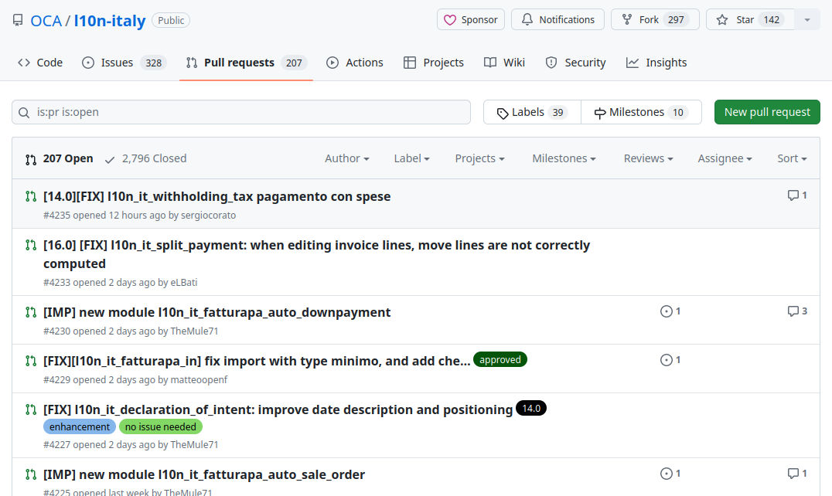Open the Milestones filter dropdown
This screenshot has height=496, width=832.
coord(564,158)
